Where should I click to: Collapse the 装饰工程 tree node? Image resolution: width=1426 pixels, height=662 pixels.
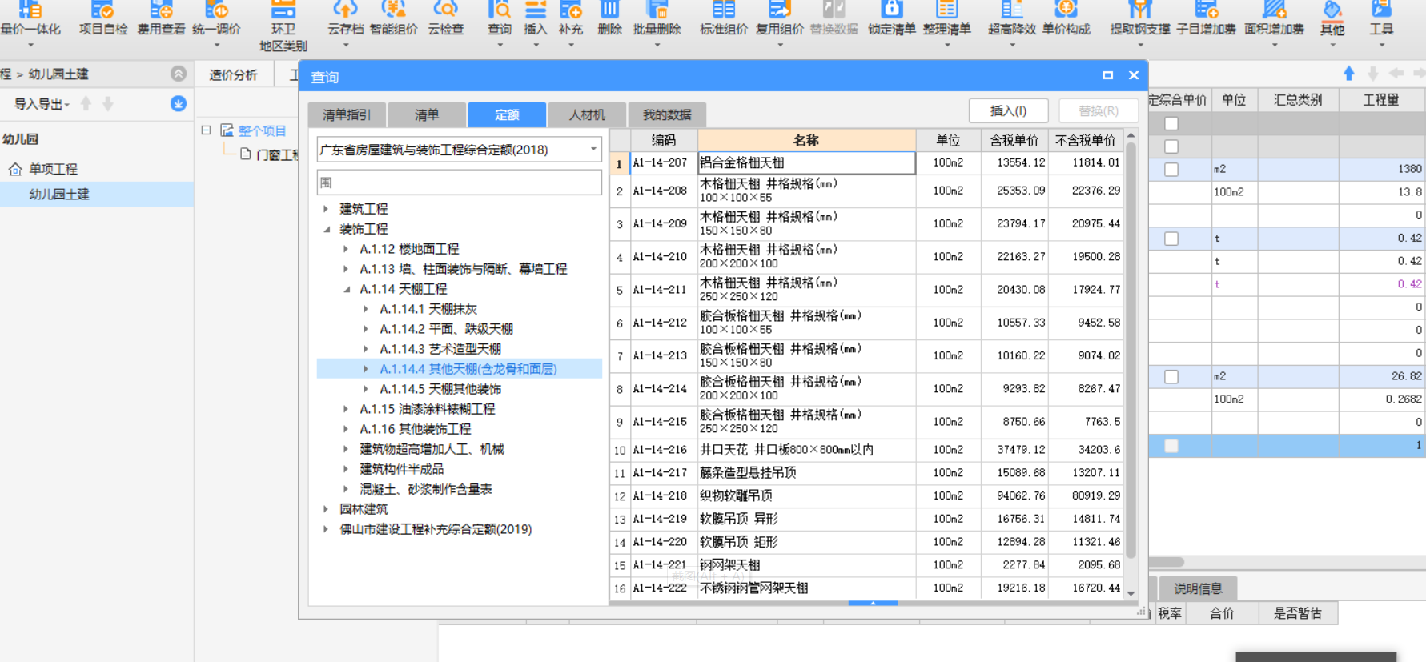coord(326,229)
